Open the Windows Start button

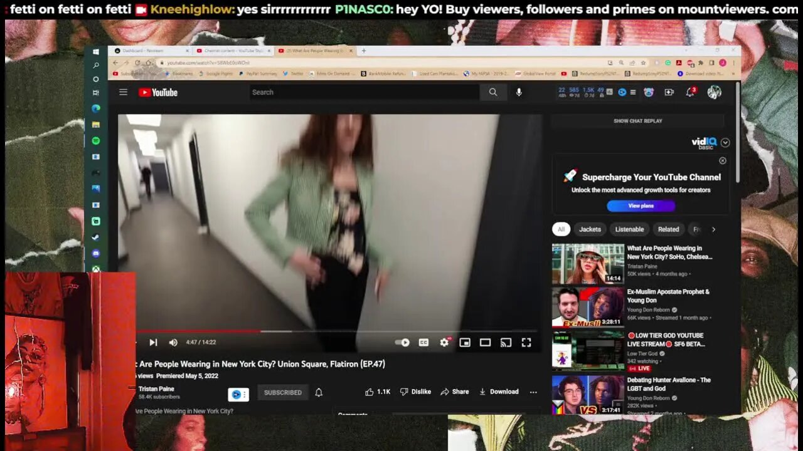tap(96, 52)
